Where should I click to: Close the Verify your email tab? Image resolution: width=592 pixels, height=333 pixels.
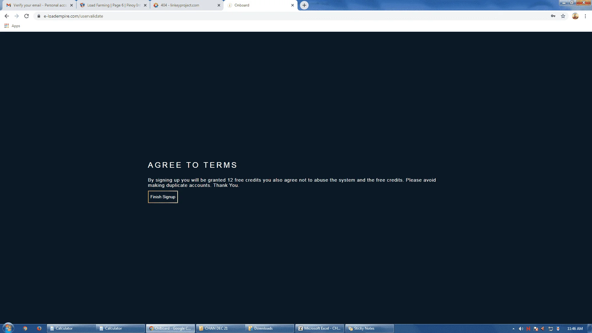coord(72,5)
